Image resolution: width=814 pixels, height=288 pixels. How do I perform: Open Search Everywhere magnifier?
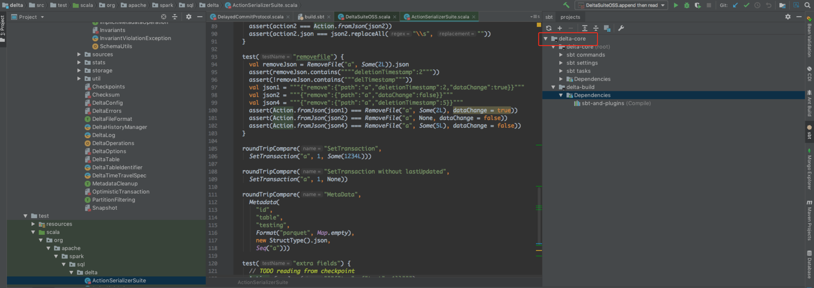click(807, 5)
